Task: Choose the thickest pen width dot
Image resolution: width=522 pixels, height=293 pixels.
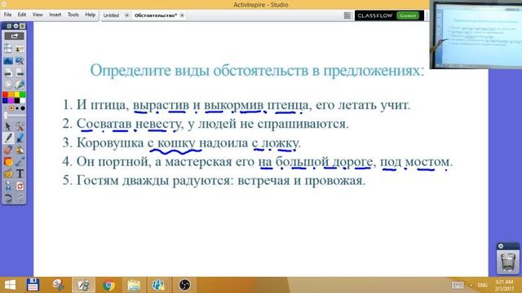Action: click(23, 108)
